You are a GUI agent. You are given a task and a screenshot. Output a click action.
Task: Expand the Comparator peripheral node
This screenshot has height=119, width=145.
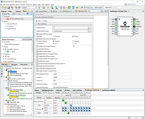coord(3,61)
